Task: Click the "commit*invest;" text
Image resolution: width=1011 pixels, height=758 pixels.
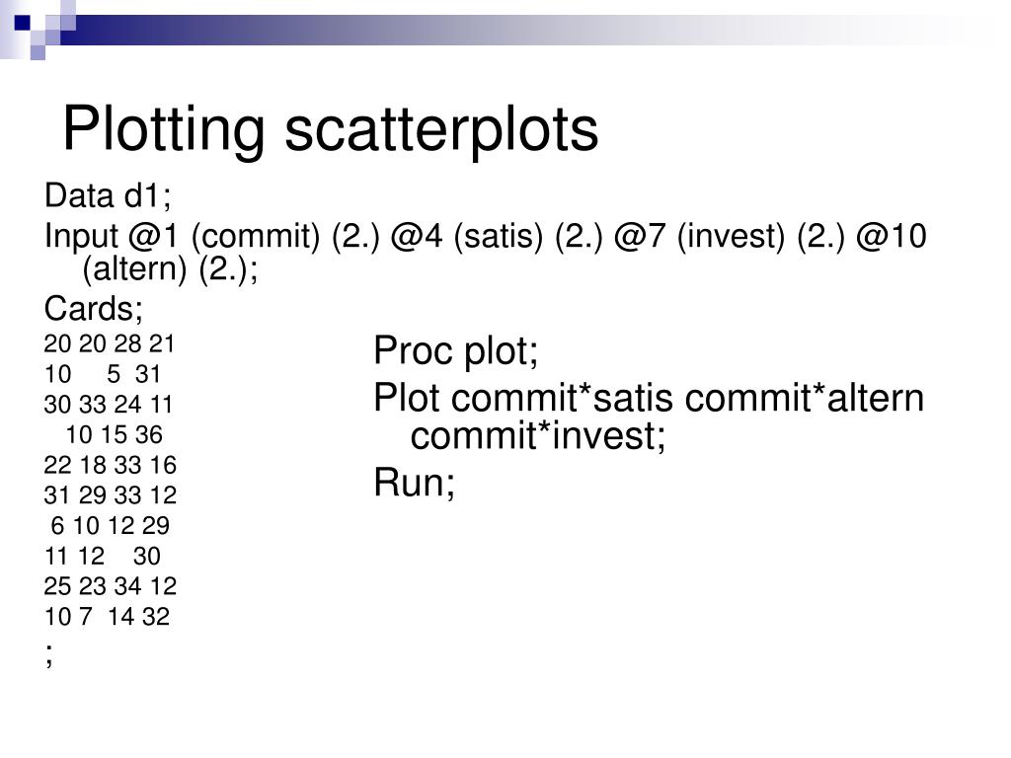Action: (x=538, y=435)
